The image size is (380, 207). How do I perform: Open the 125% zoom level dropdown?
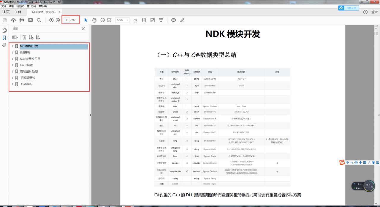tap(122, 20)
